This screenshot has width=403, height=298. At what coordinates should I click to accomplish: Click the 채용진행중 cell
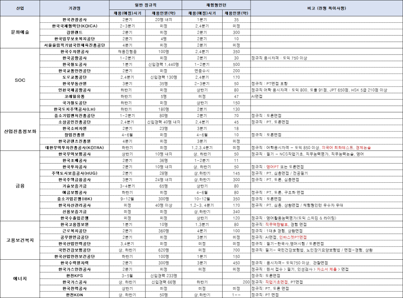pos(127,52)
